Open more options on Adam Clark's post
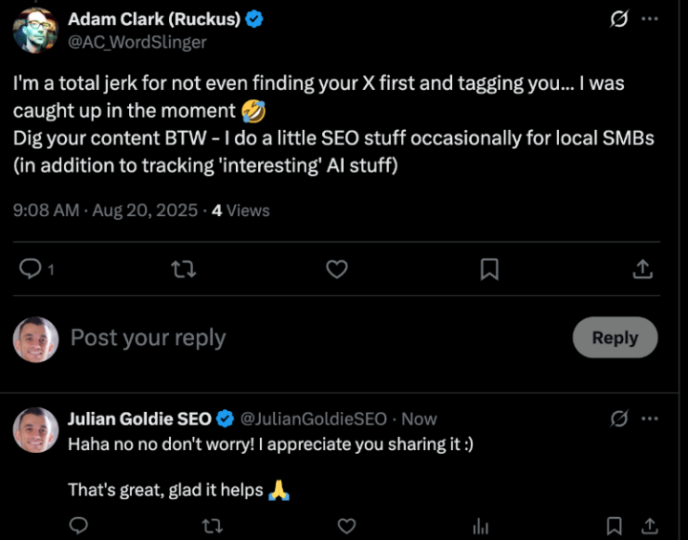Viewport: 688px width, 540px height. coord(650,19)
